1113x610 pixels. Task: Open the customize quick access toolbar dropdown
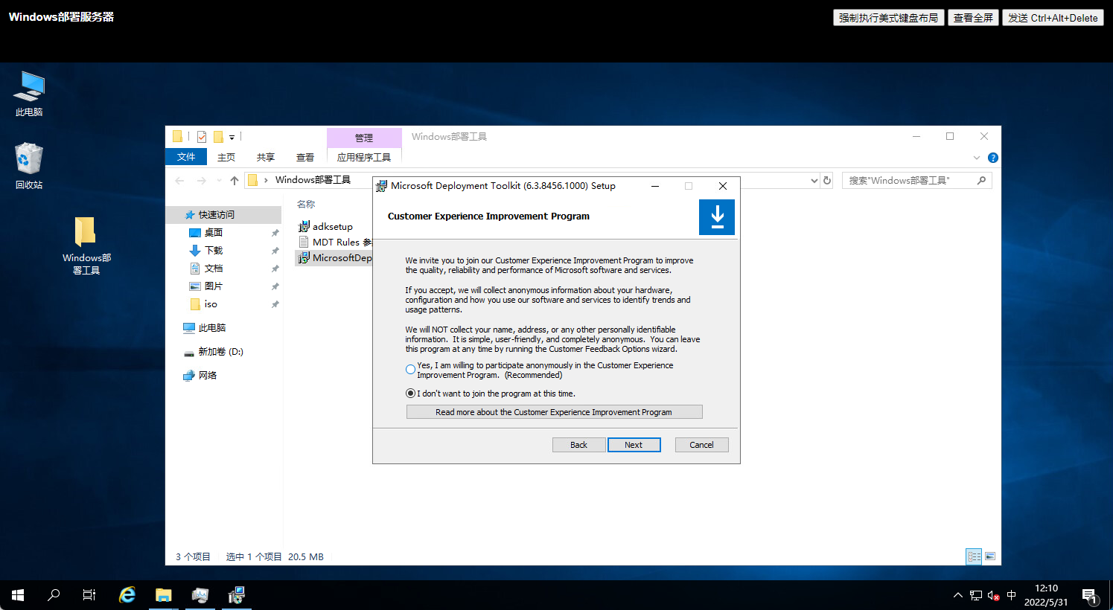click(232, 138)
